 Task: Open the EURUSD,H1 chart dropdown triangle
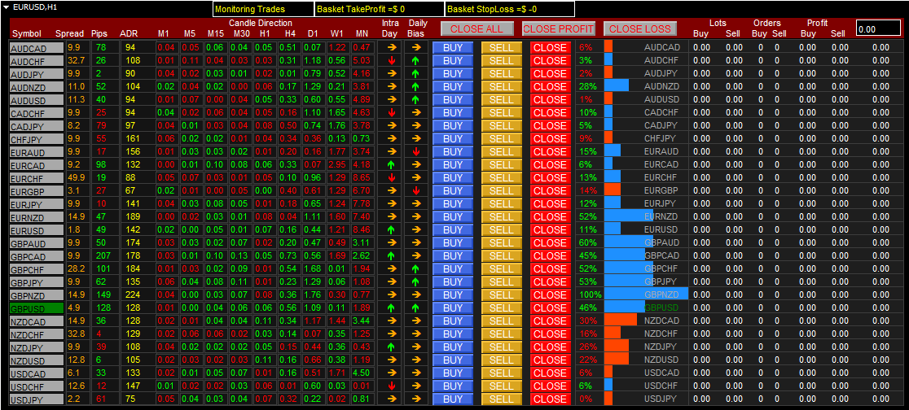click(5, 8)
